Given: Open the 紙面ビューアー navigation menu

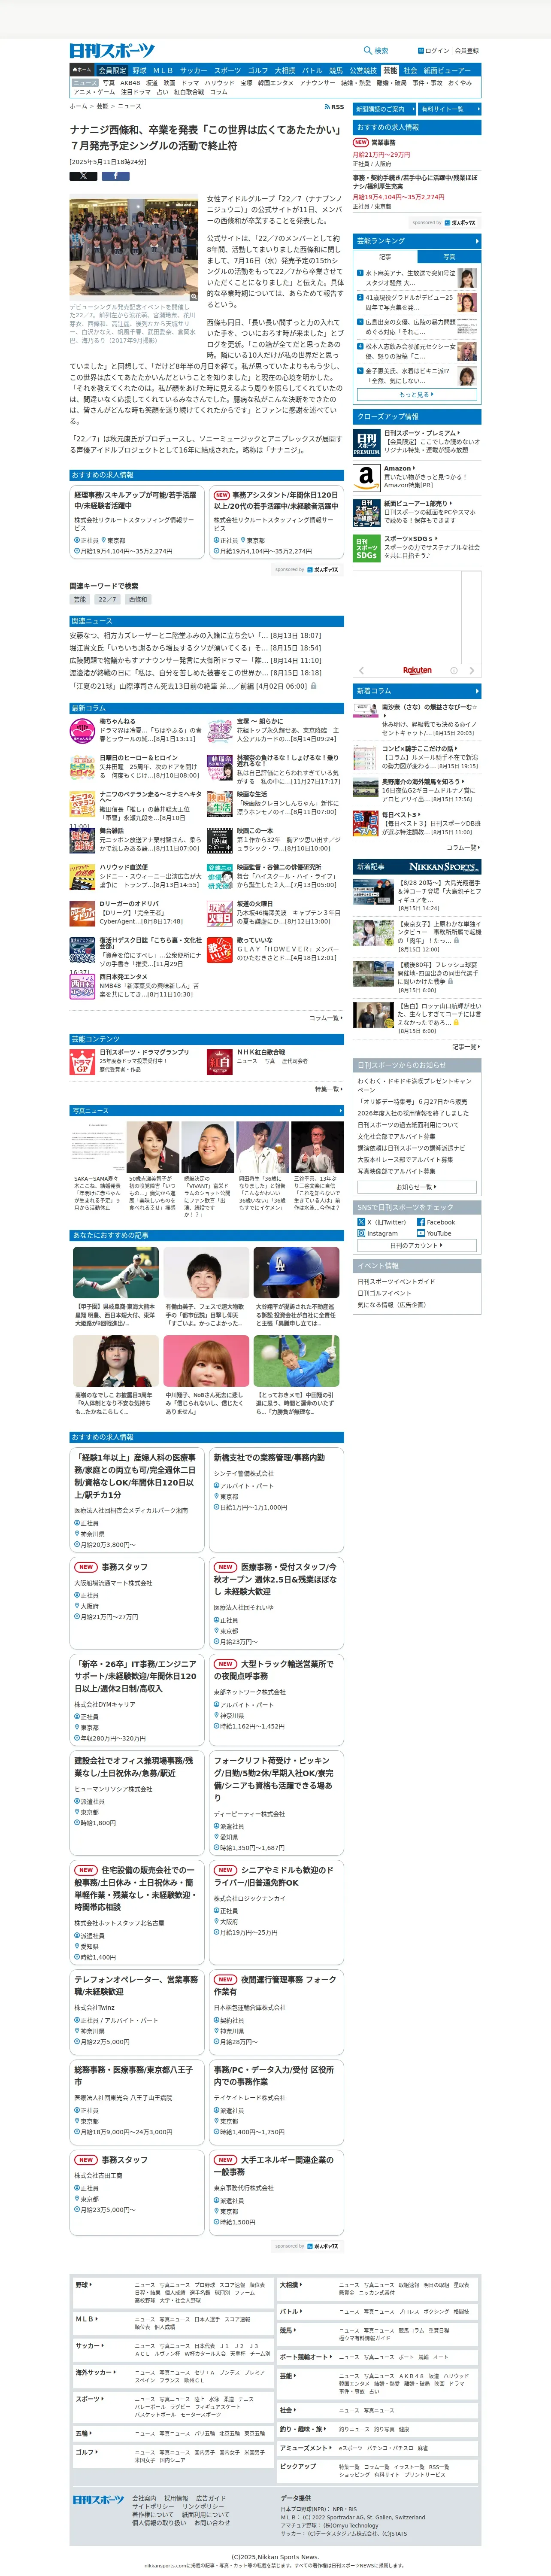Looking at the screenshot, I should (x=447, y=71).
